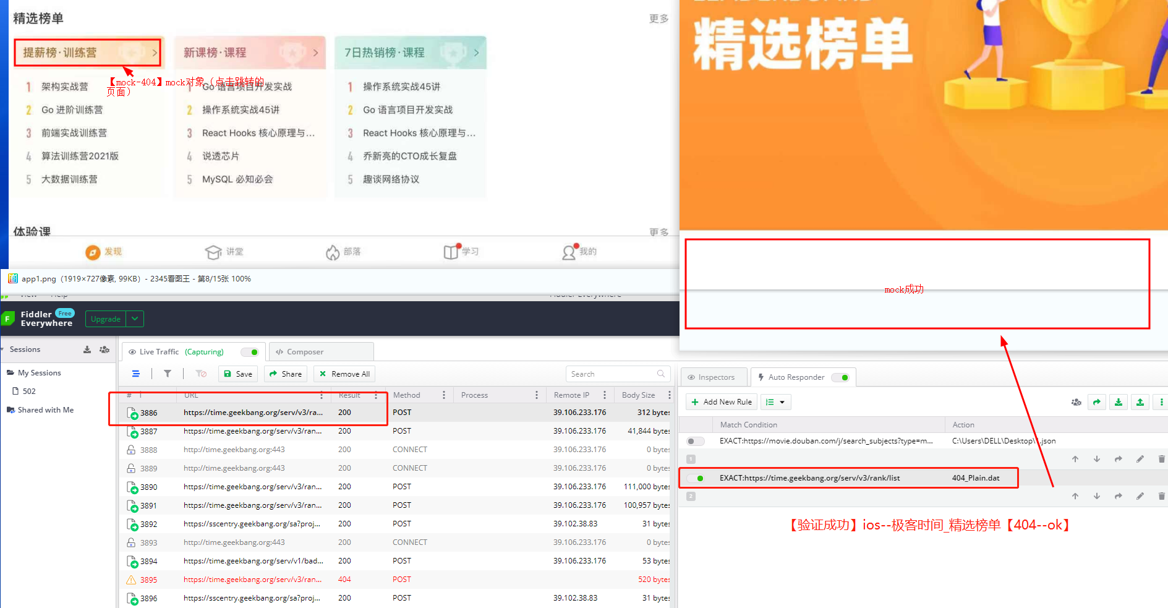The width and height of the screenshot is (1168, 608).
Task: Click the green share rules arrow icon
Action: click(1097, 402)
